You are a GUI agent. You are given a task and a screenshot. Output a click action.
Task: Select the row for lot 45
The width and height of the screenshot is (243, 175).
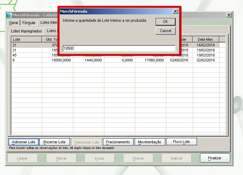(x=26, y=55)
